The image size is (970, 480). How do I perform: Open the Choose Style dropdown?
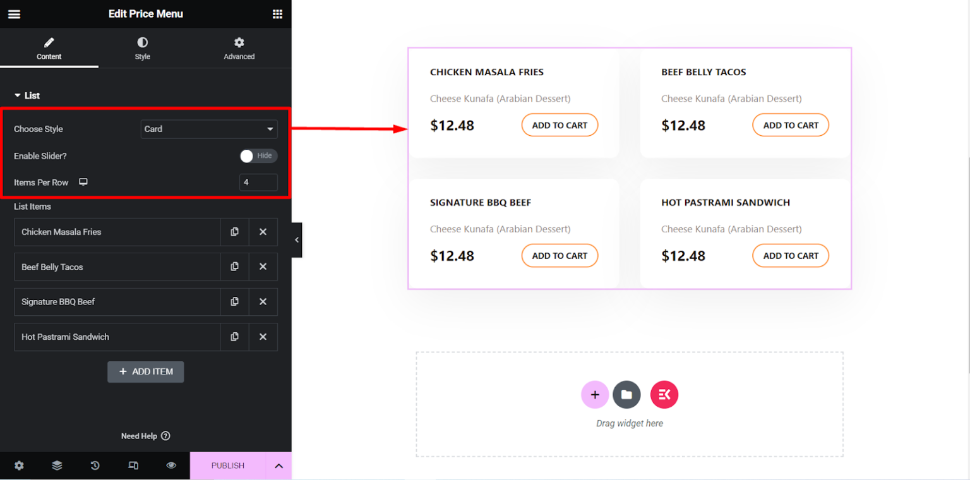point(209,129)
